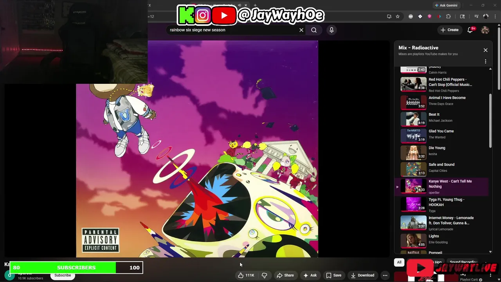
Task: Open the tab search icon in toolbar
Action: (x=462, y=16)
